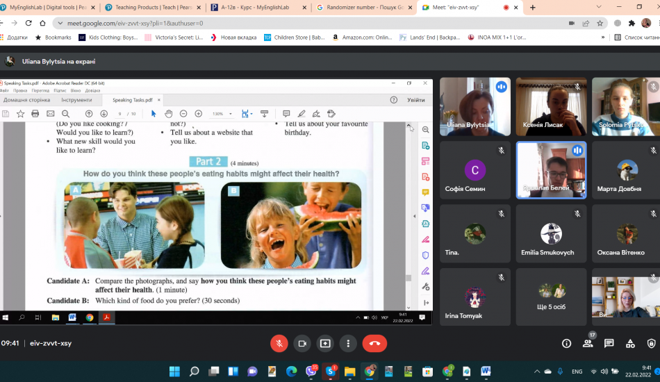Viewport: 660px width, 382px height.
Task: Toggle the camera on or off
Action: click(302, 343)
